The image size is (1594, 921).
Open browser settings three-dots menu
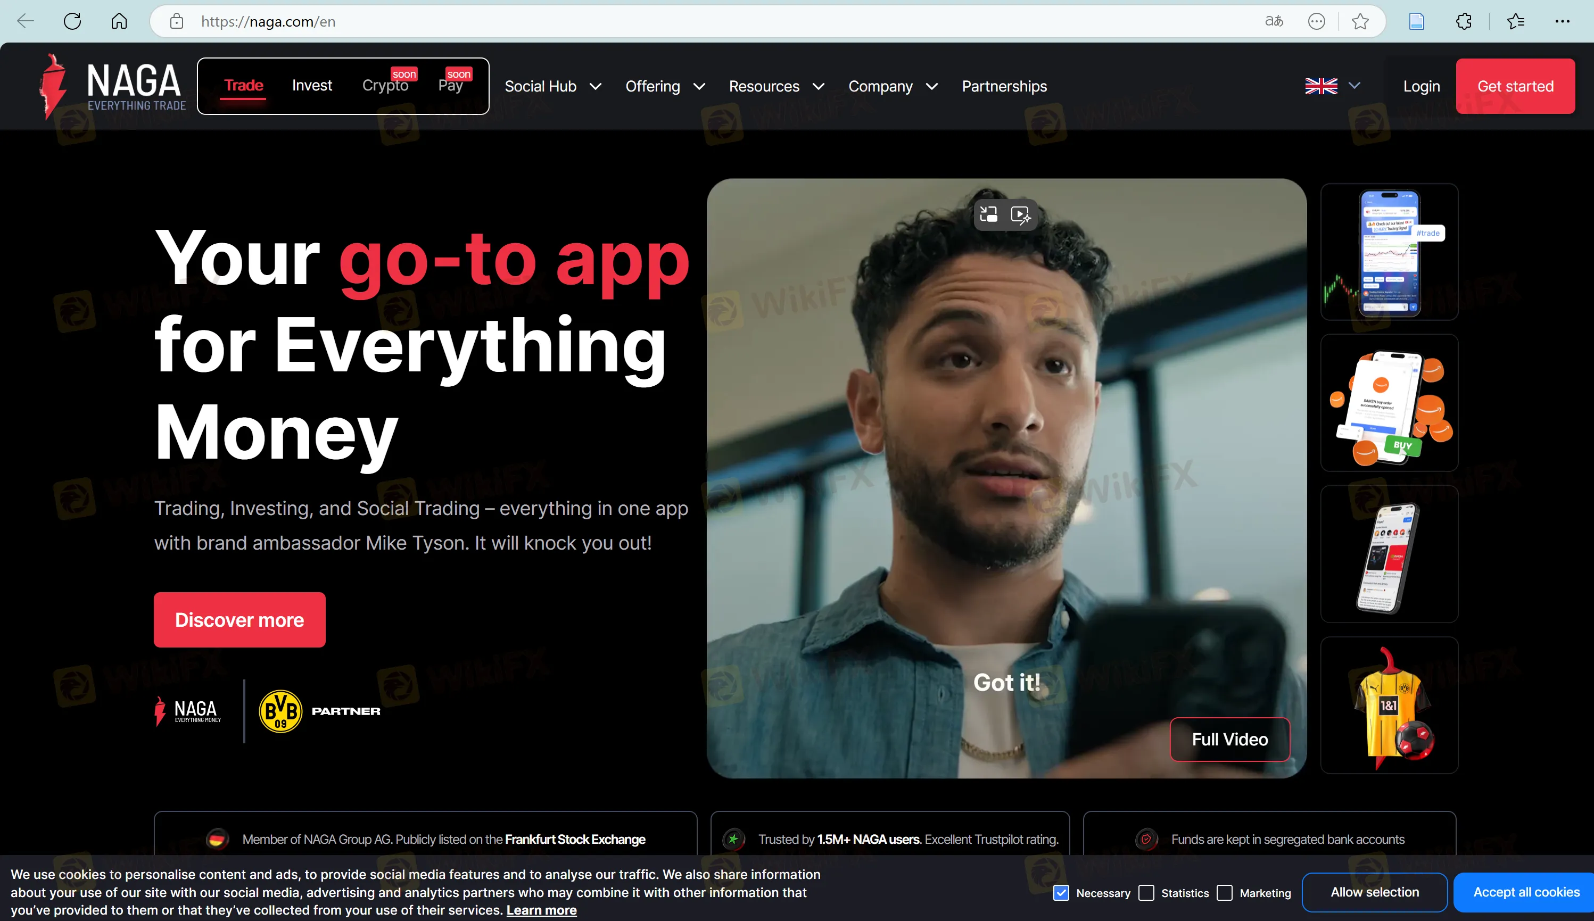(1562, 21)
